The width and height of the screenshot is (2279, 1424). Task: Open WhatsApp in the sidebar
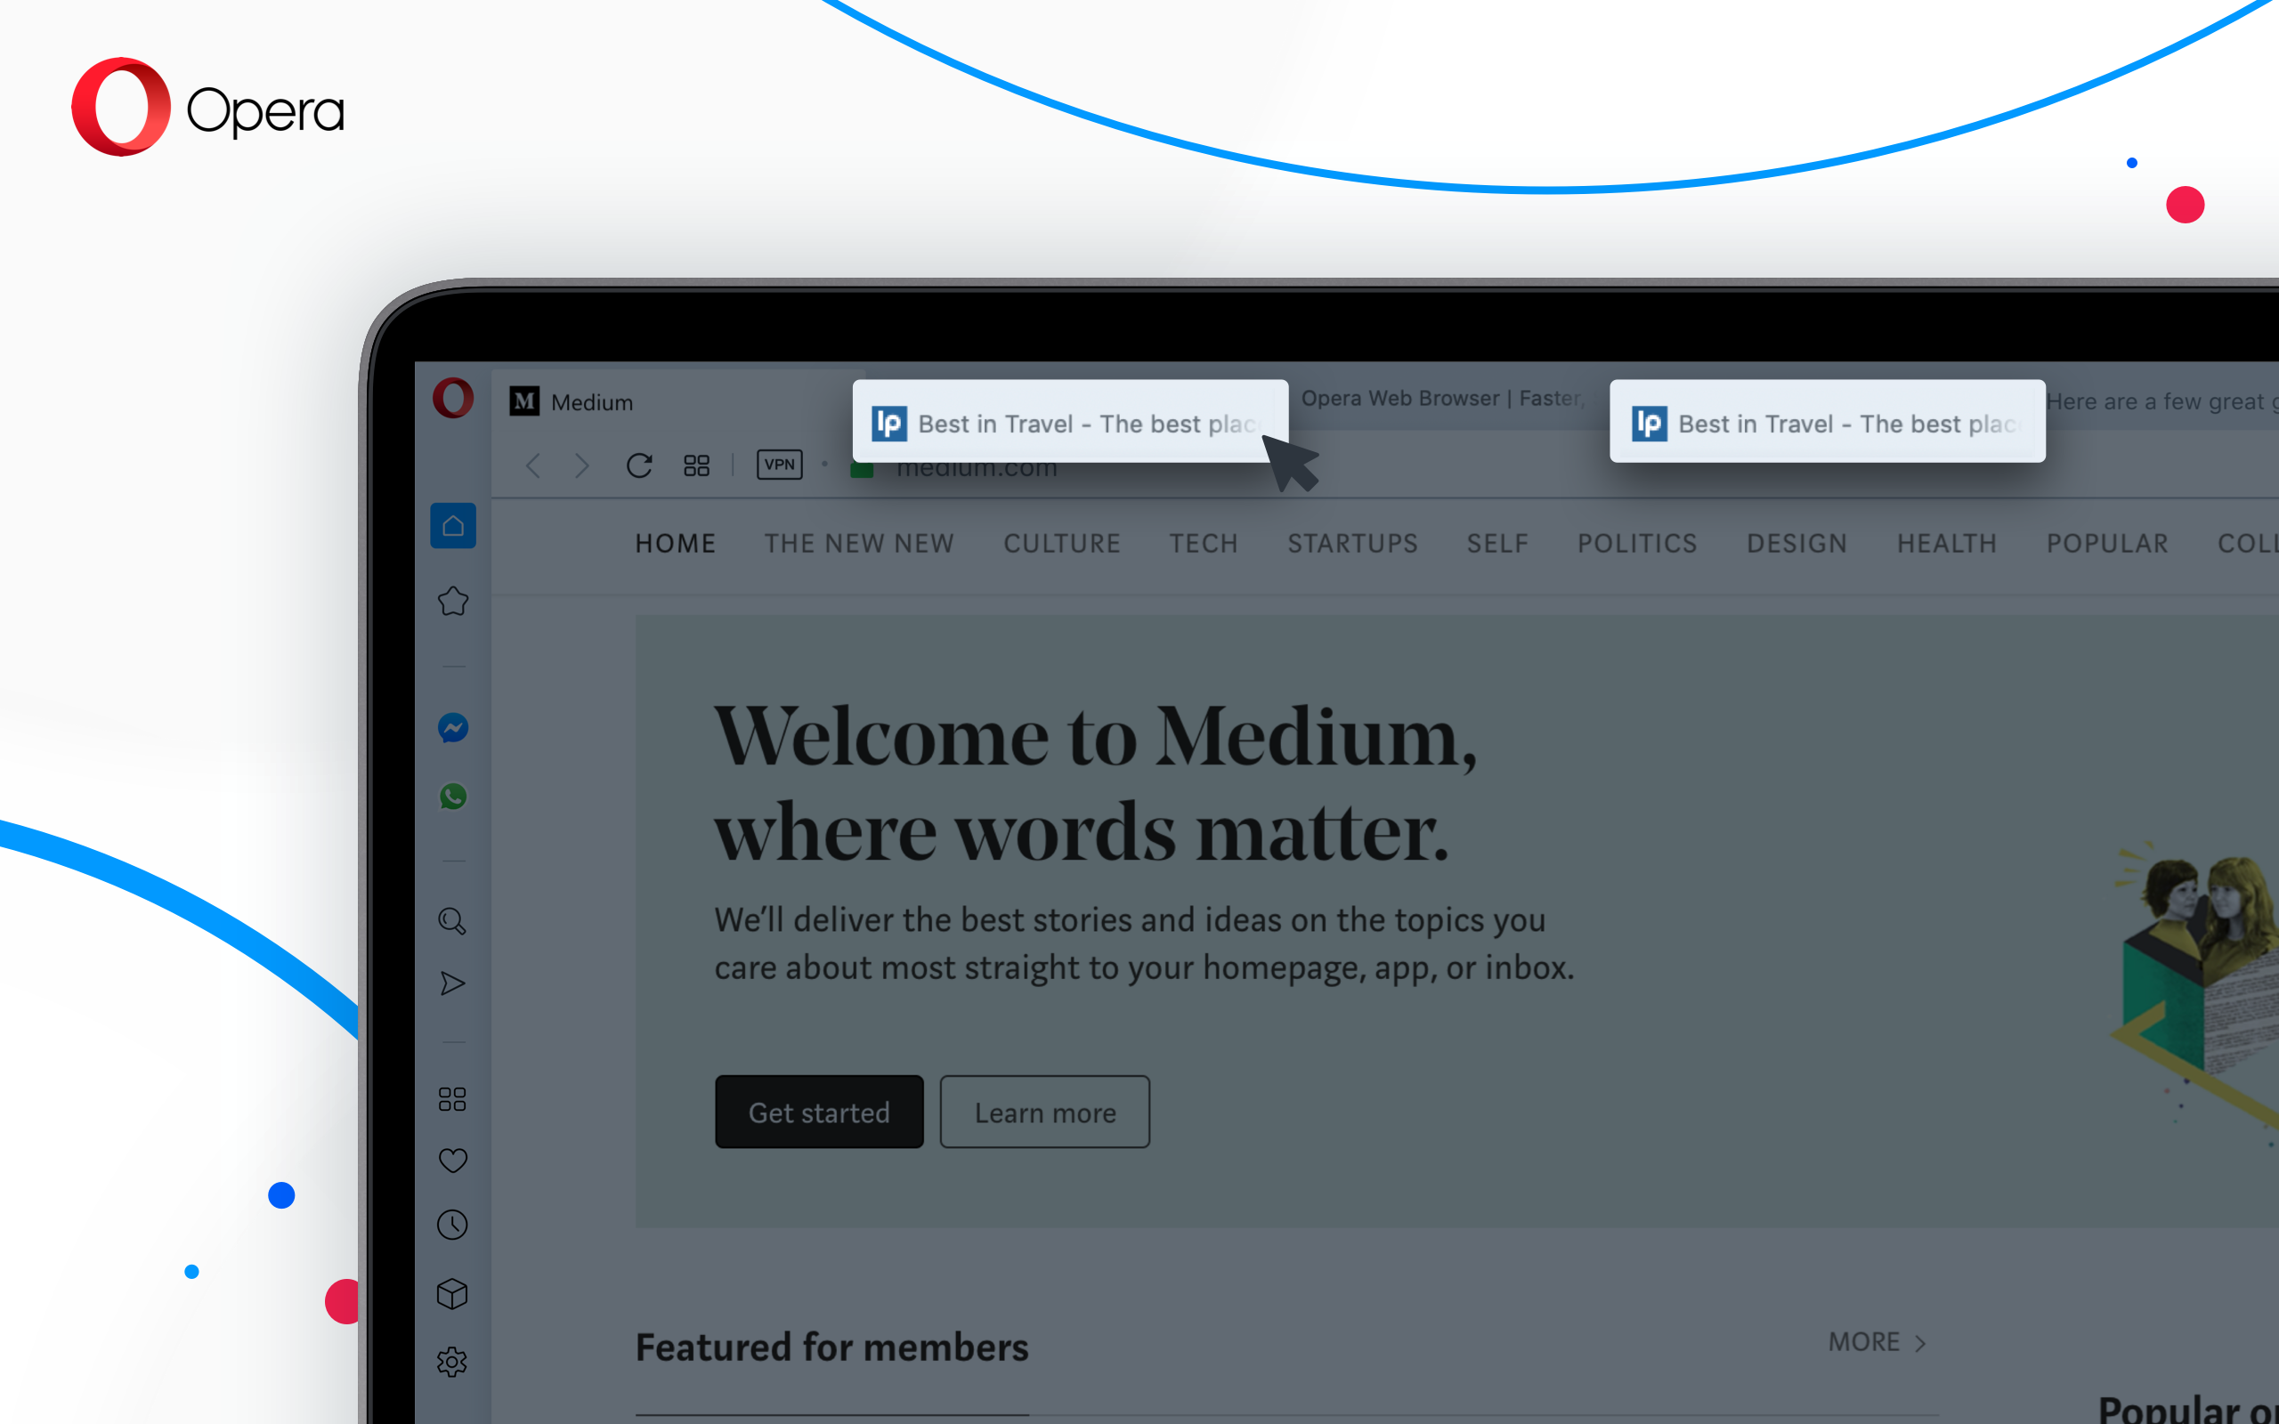click(x=453, y=797)
